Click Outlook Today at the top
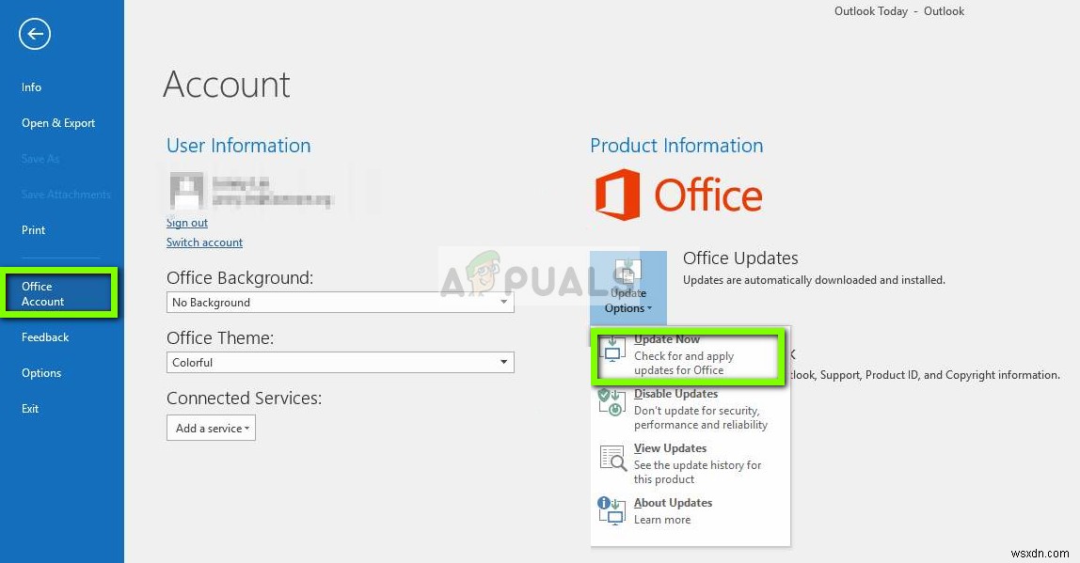The height and width of the screenshot is (563, 1080). coord(870,11)
